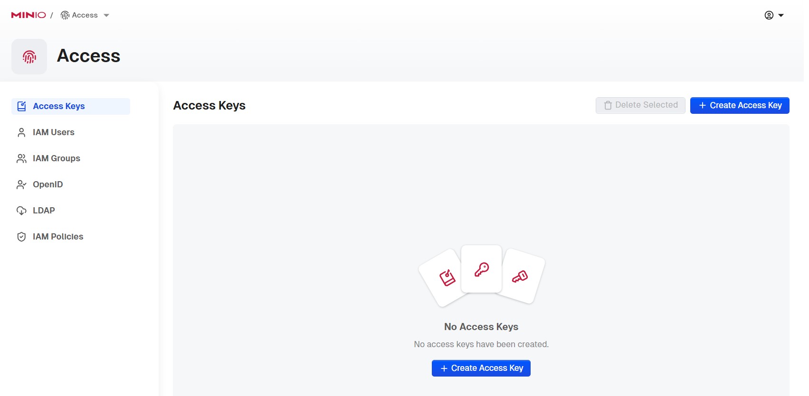This screenshot has height=396, width=809.
Task: Click the large fingerprint Access icon tile
Action: click(x=29, y=57)
